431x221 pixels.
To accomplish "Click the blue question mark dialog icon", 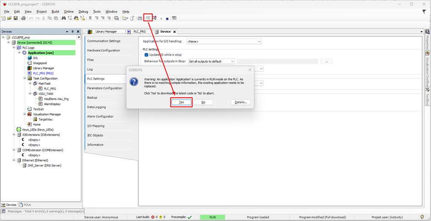I will pos(134,82).
